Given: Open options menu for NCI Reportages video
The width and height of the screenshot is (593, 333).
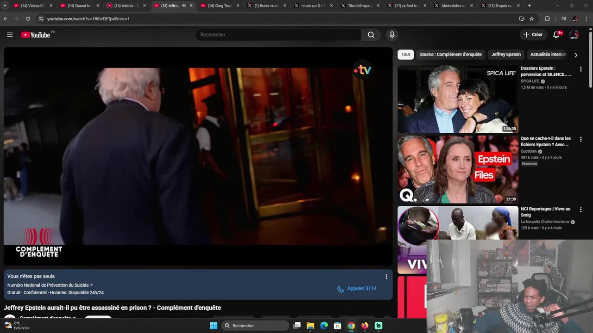Looking at the screenshot, I should pyautogui.click(x=580, y=210).
